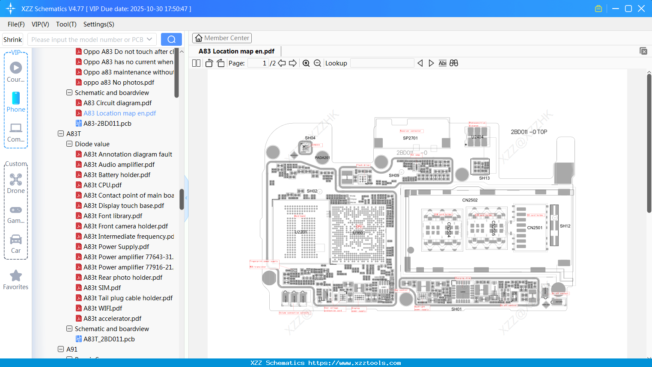Open A83t Display touch base.pdf
The image size is (652, 367).
tap(124, 206)
